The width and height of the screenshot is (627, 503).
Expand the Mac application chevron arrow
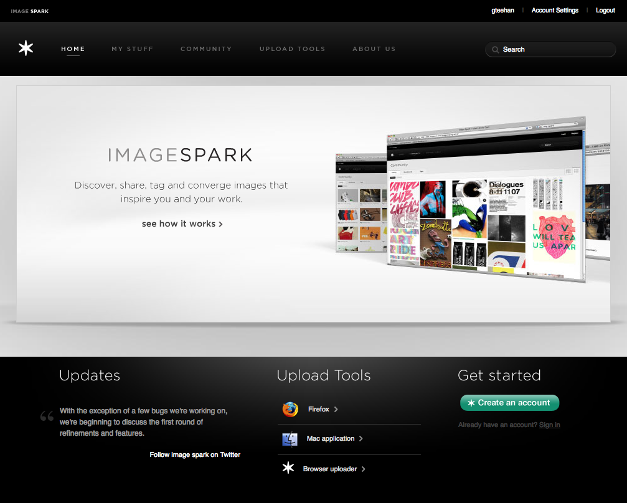tap(361, 439)
